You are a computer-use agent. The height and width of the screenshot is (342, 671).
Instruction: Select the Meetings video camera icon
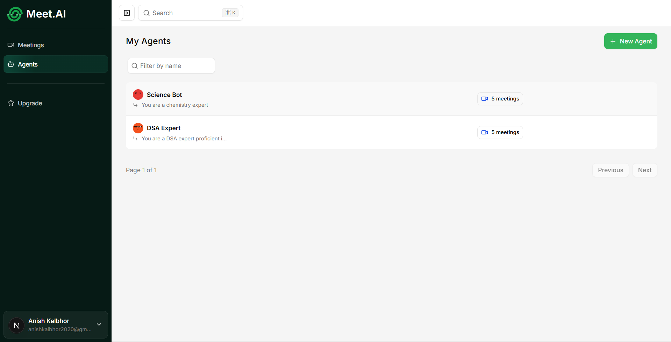[11, 45]
